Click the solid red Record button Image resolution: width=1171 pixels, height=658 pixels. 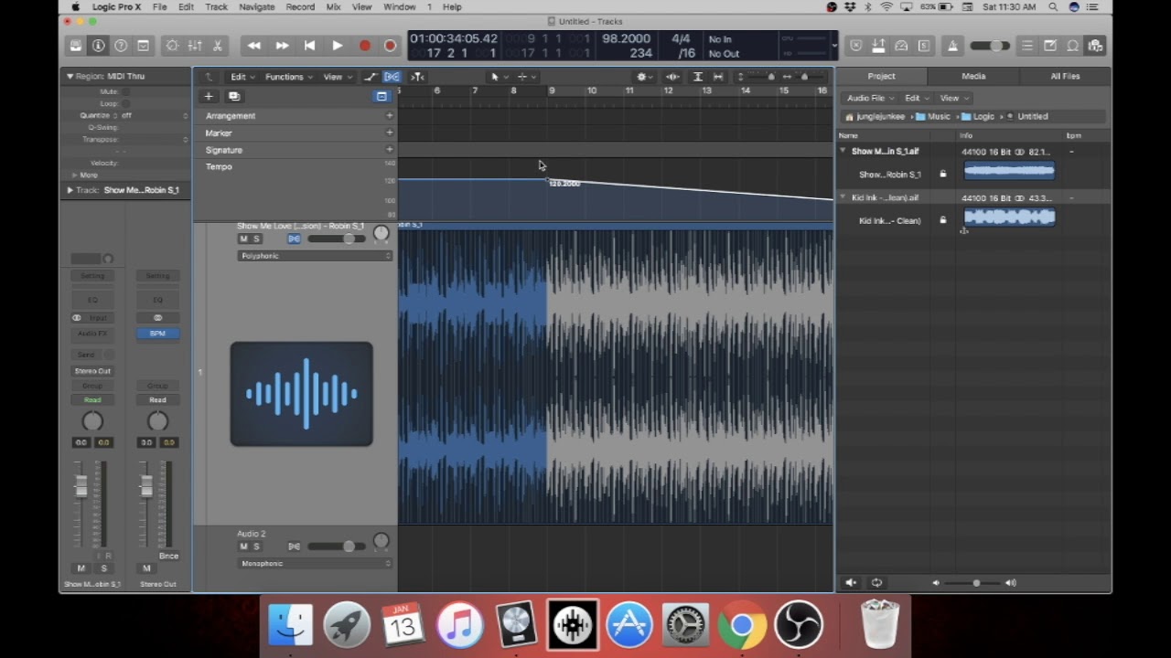[x=364, y=46]
